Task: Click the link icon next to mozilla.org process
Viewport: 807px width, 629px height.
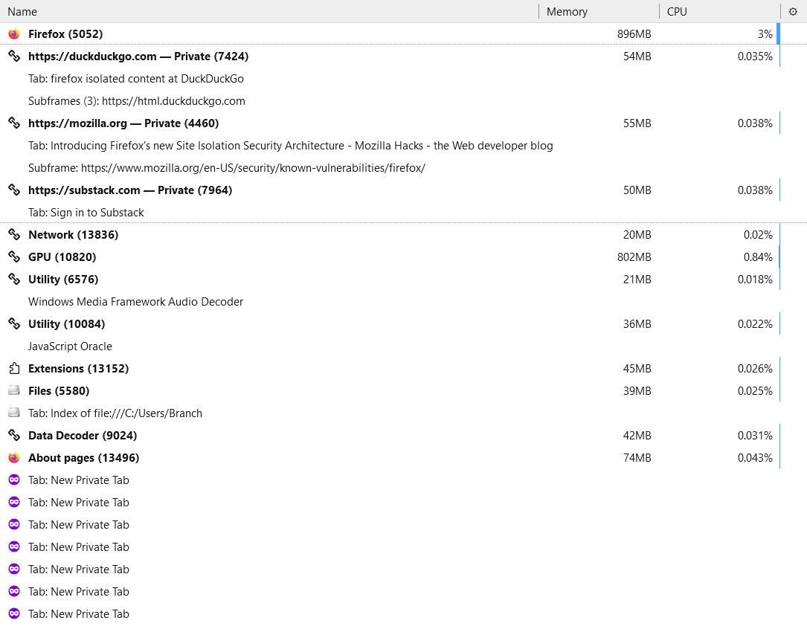Action: click(14, 123)
